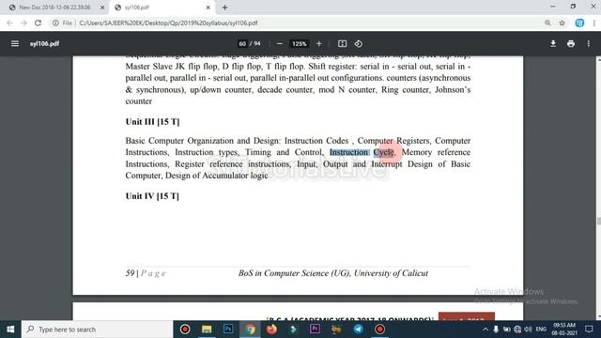The image size is (601, 338).
Task: Click the Type here to search box
Action: coord(98,330)
